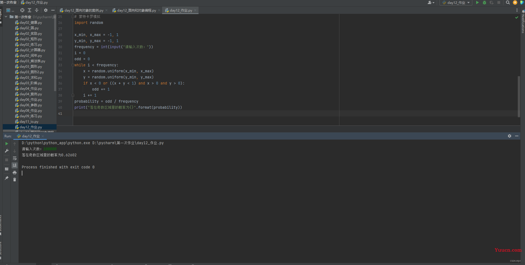The width and height of the screenshot is (525, 265).
Task: Pin the Run tab with pin icon
Action: tap(7, 178)
